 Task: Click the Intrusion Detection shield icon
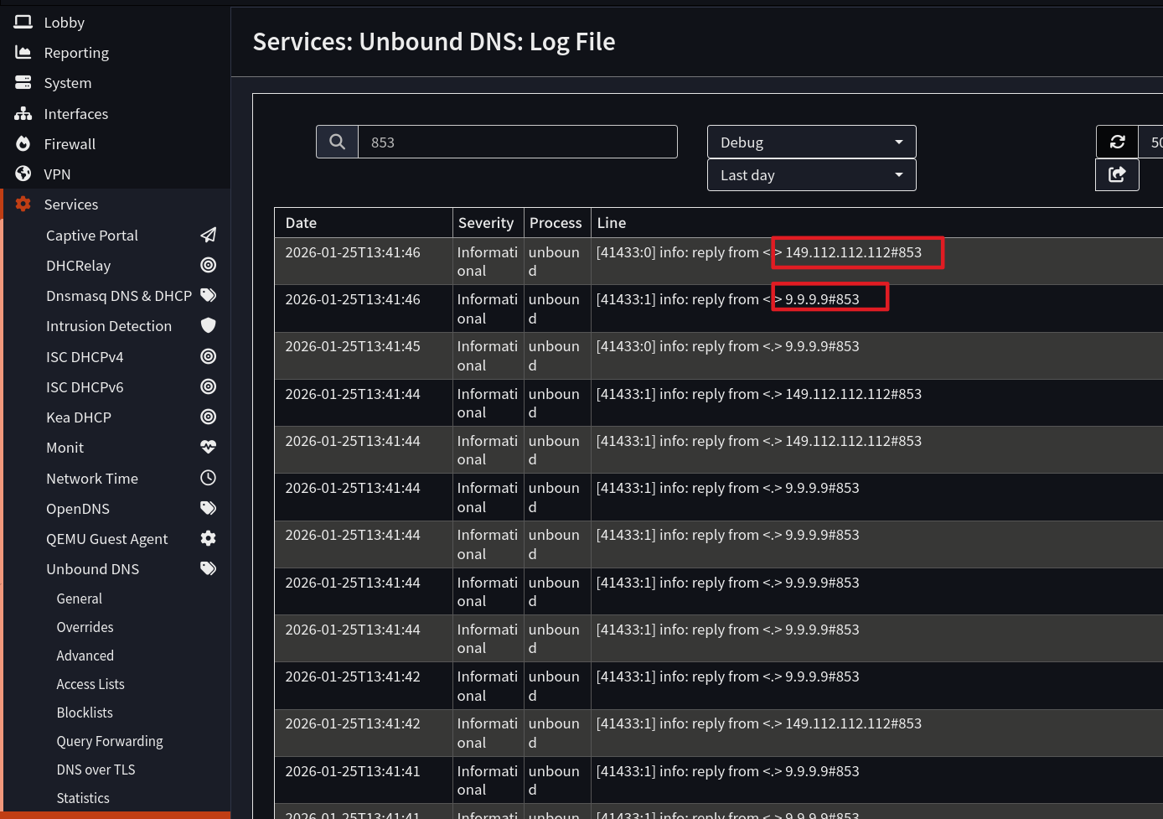pyautogui.click(x=208, y=325)
